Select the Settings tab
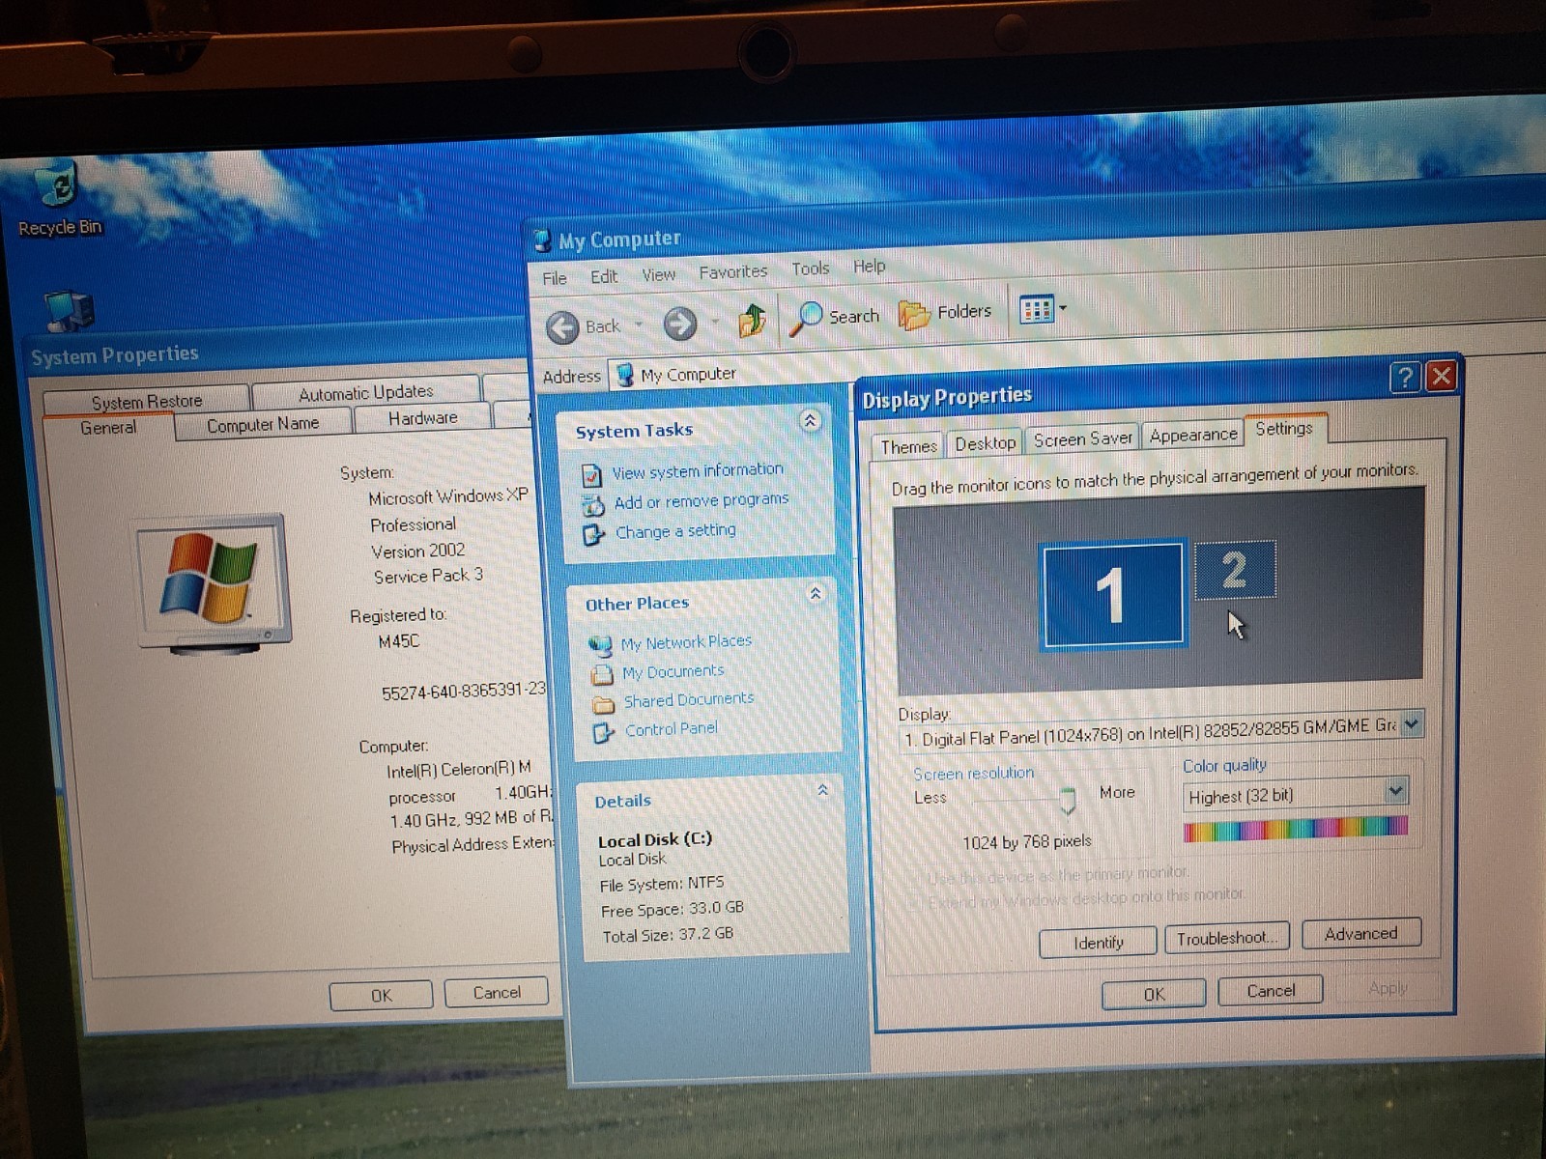The height and width of the screenshot is (1159, 1546). click(1284, 429)
